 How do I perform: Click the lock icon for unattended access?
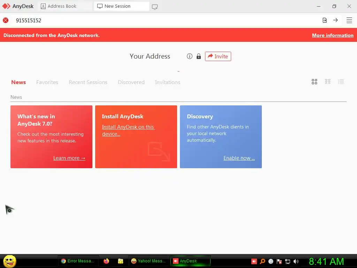coord(199,56)
